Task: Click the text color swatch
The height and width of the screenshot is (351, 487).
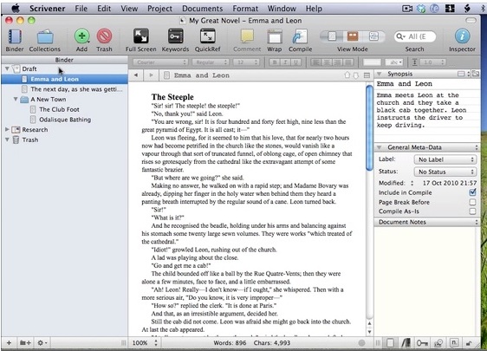Action: pos(372,62)
